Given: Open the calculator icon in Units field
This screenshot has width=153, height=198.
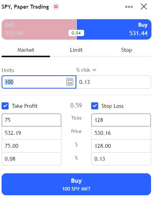Looking at the screenshot, I should (x=70, y=82).
